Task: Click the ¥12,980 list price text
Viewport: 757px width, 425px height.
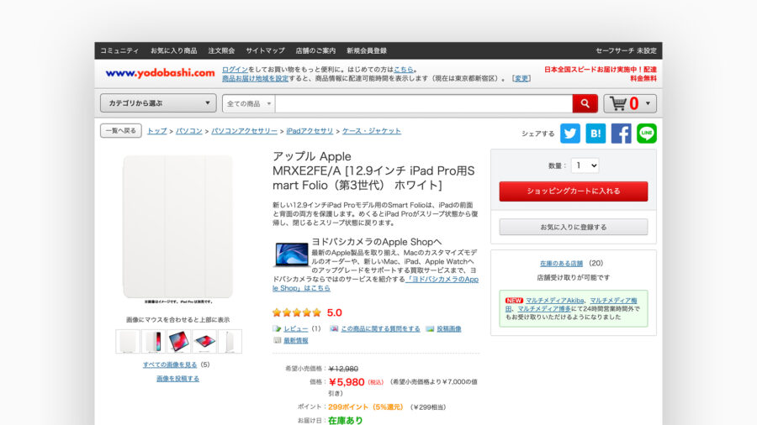Action: pyautogui.click(x=343, y=369)
